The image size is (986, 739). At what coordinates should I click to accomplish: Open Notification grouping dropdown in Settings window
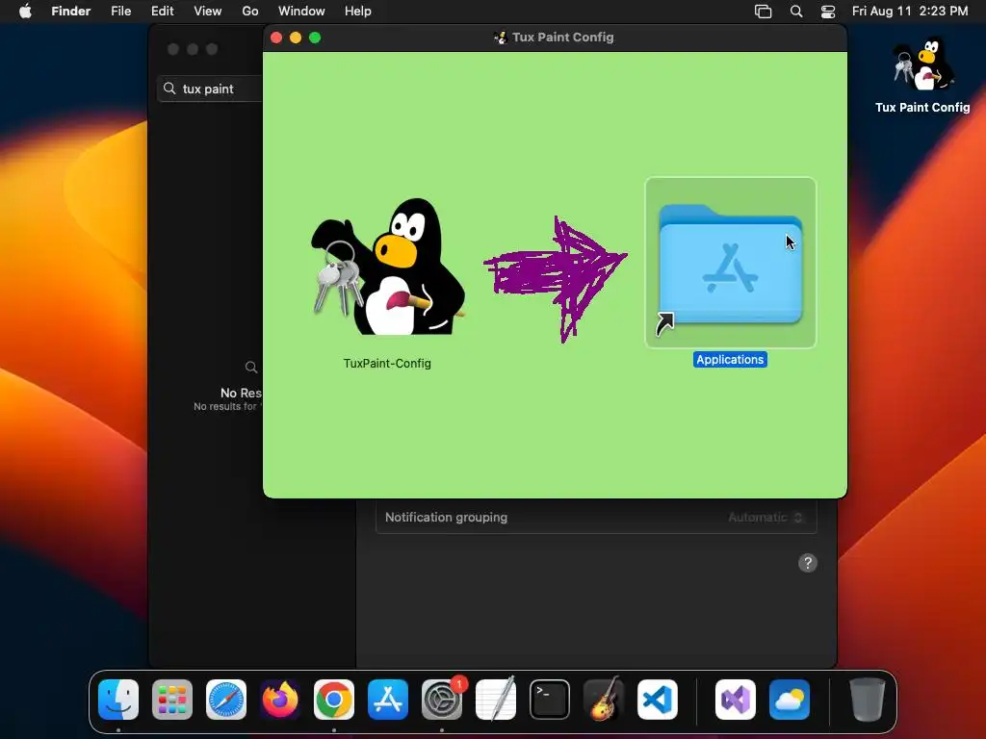(765, 517)
